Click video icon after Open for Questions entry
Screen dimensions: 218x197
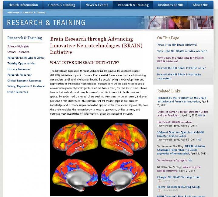(x=200, y=140)
